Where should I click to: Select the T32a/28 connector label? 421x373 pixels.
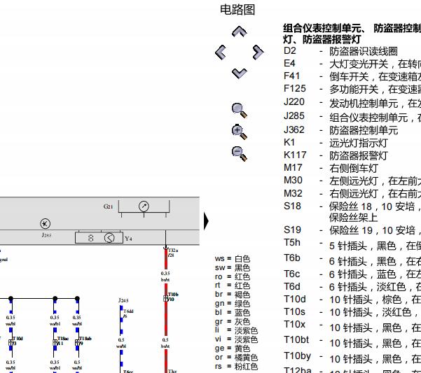173,253
